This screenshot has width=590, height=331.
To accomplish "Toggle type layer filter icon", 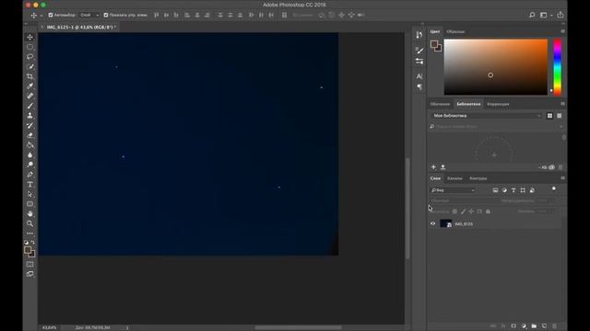I will pos(513,190).
